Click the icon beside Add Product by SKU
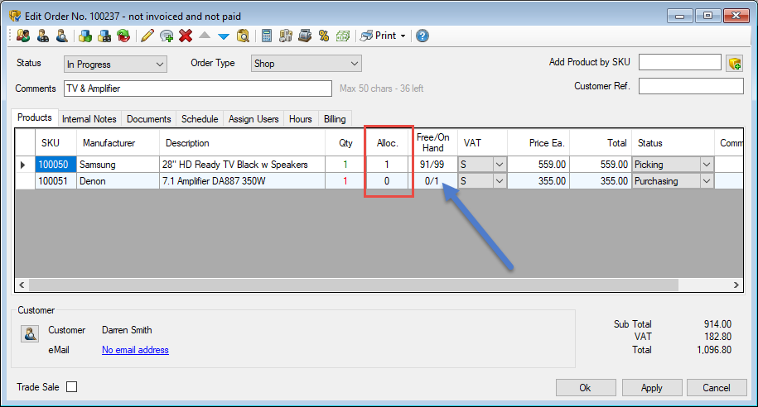The height and width of the screenshot is (407, 758). pyautogui.click(x=733, y=64)
